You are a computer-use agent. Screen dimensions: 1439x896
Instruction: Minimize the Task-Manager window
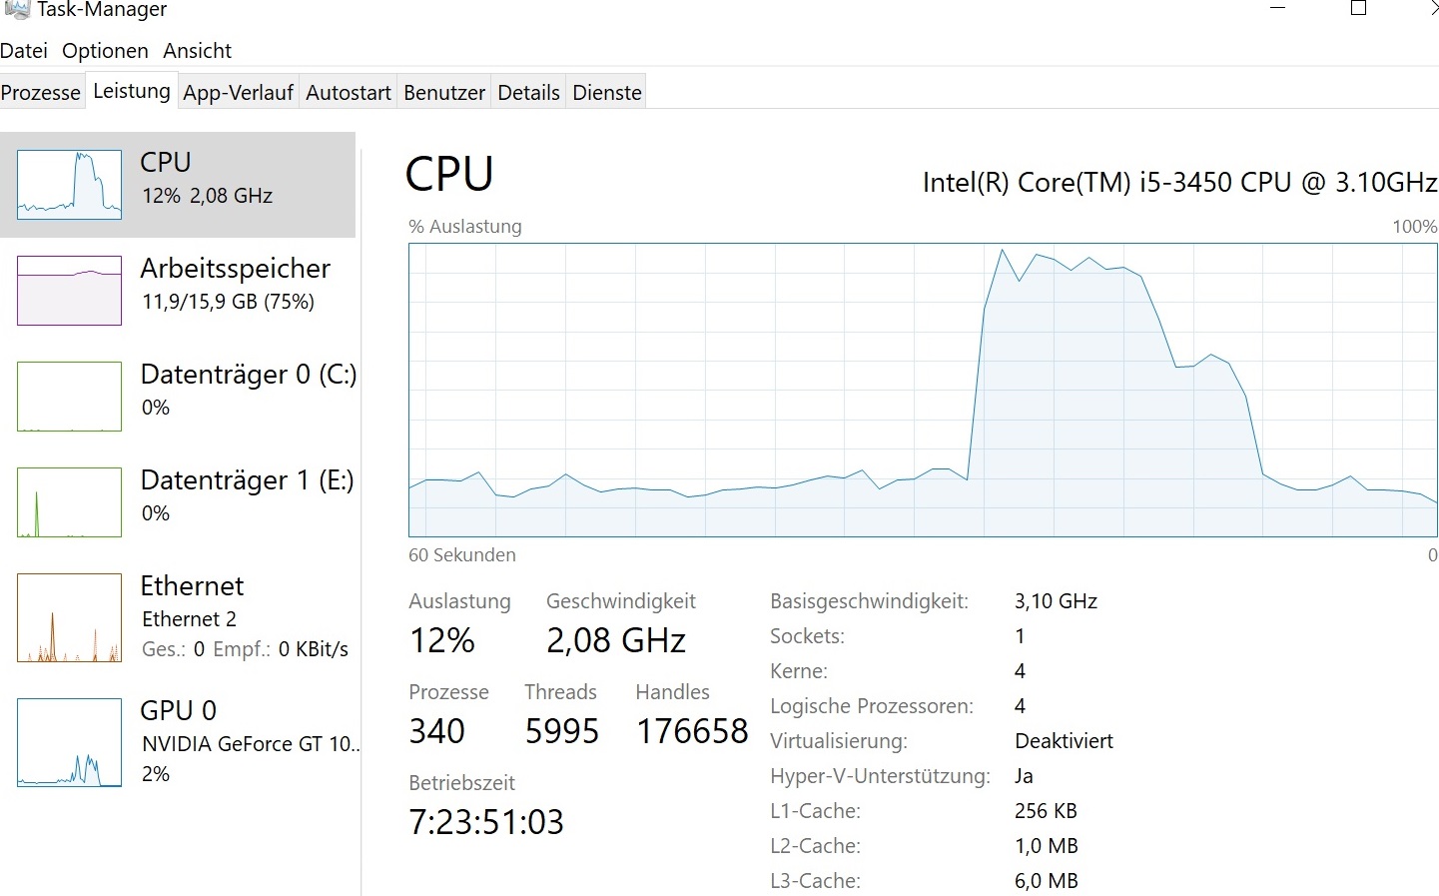point(1277,8)
